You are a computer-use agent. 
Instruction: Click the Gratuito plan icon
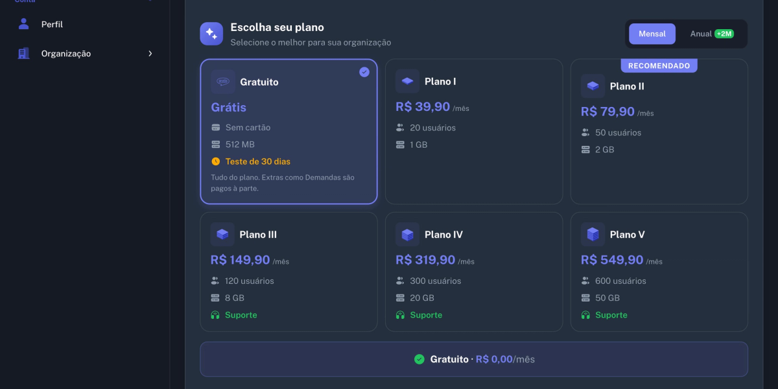point(223,82)
